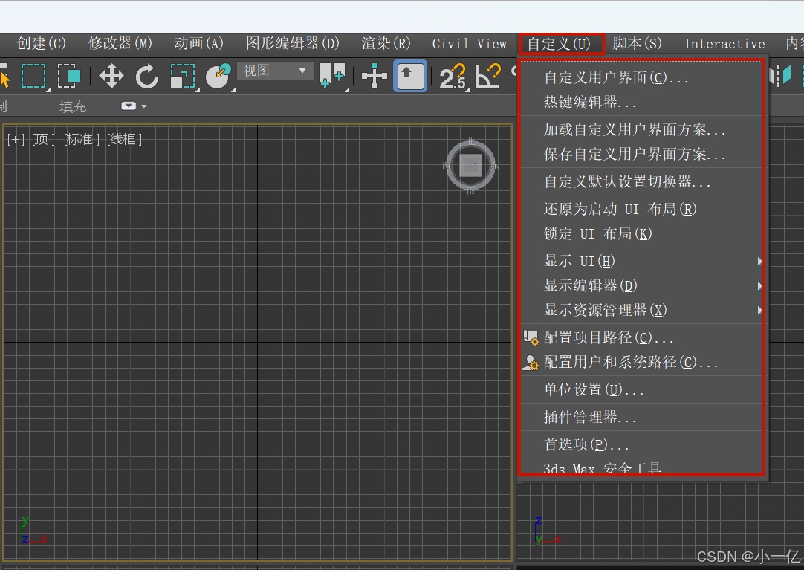Expand the 显示编辑器(D) submenu
The image size is (804, 570).
pos(643,285)
